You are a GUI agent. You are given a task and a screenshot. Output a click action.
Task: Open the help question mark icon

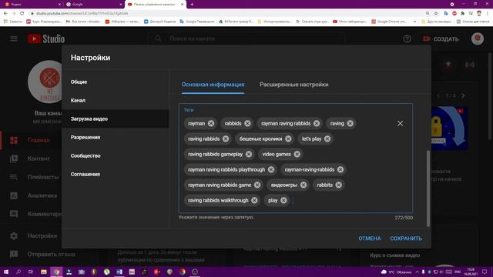click(407, 38)
